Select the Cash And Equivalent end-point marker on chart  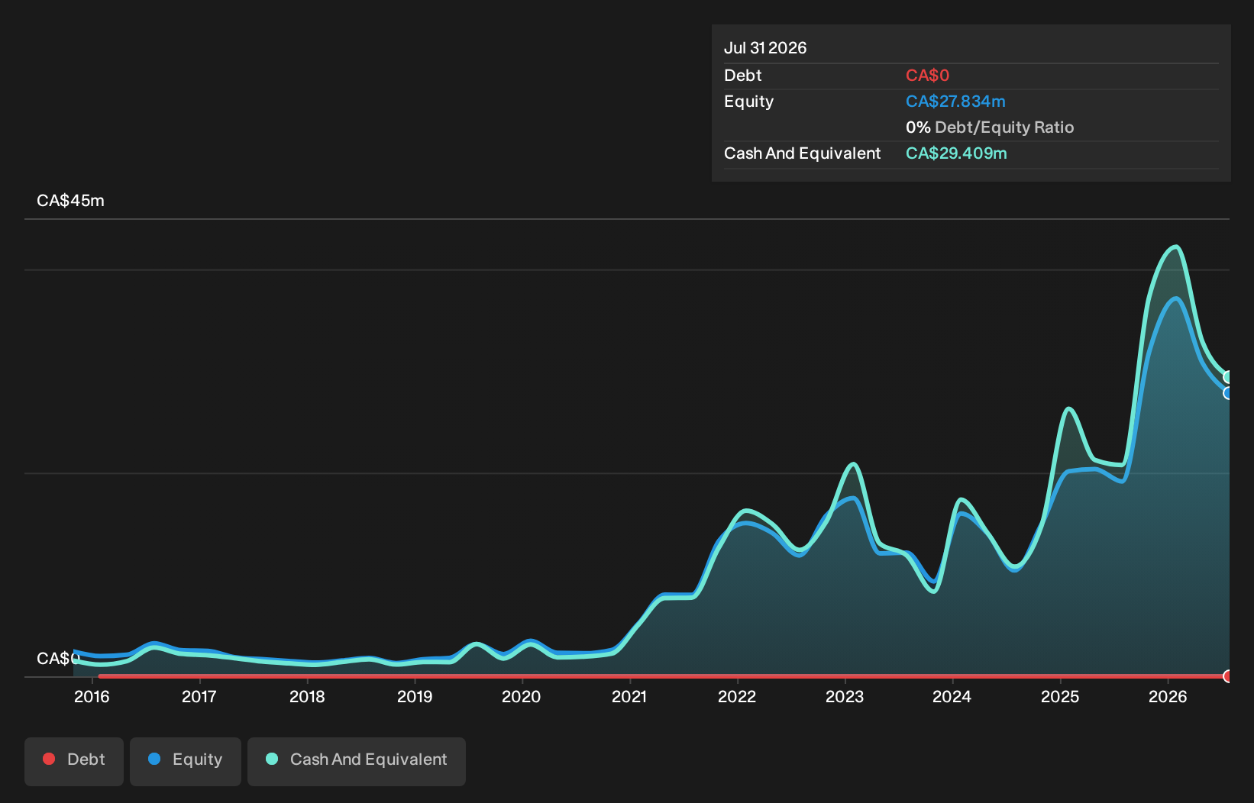[x=1228, y=377]
